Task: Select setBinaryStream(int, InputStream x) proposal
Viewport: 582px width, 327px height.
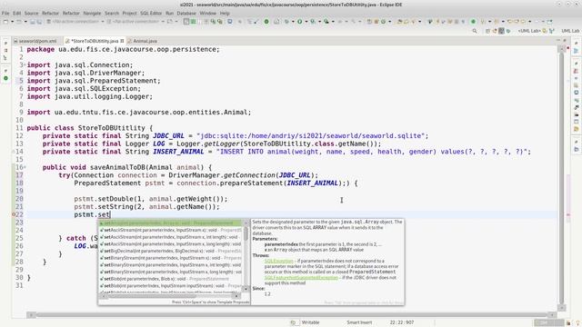Action: 171,258
